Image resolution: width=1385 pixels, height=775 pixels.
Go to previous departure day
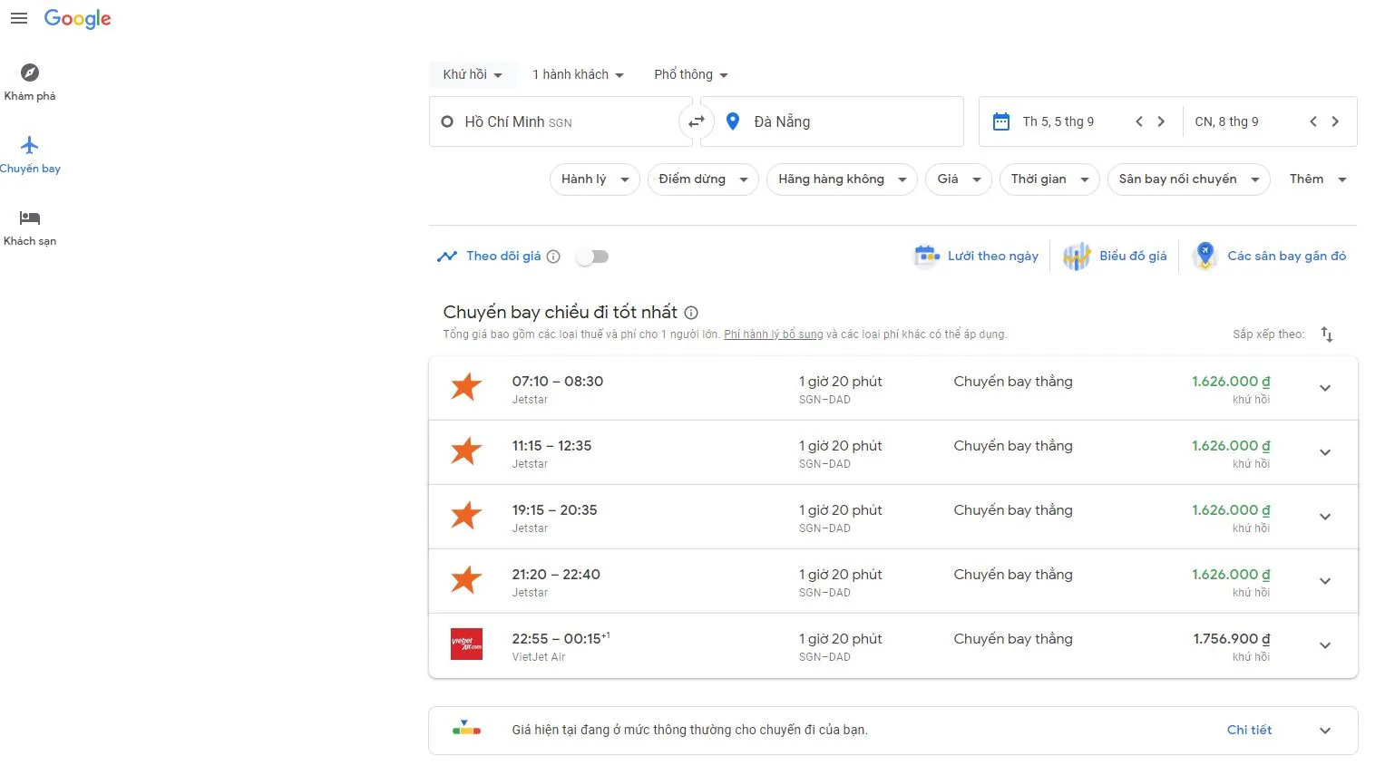(1139, 121)
